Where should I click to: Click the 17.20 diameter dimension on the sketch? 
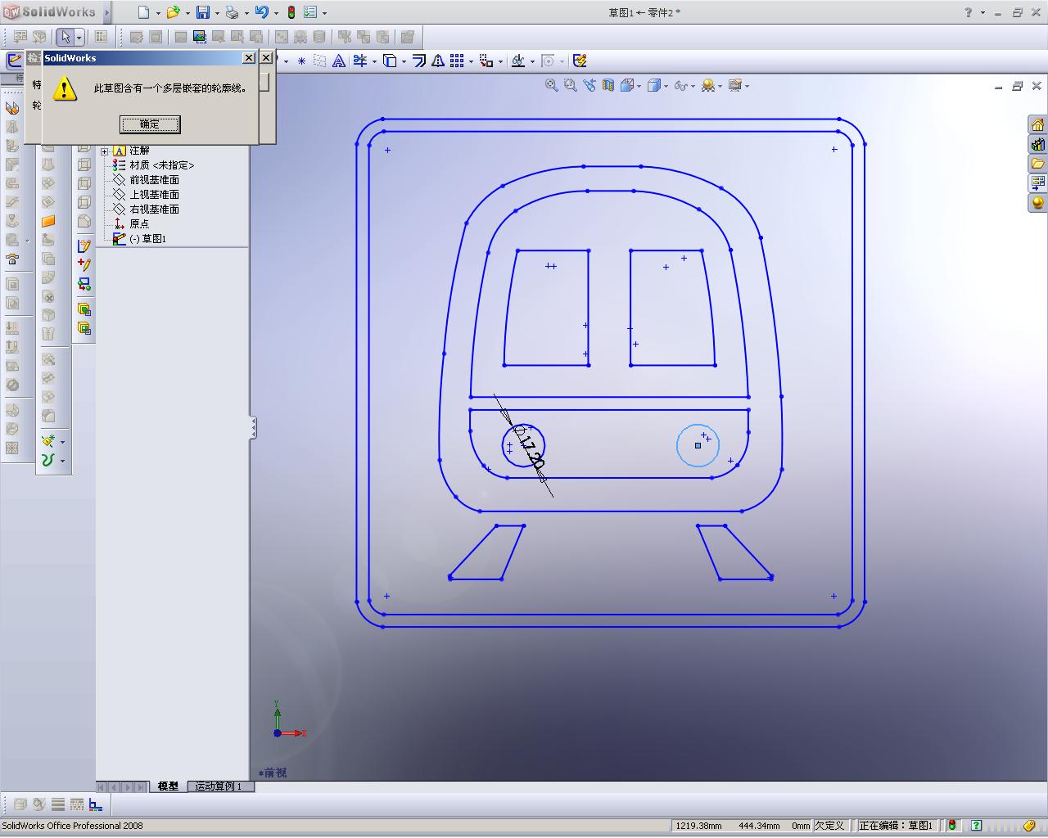click(530, 448)
